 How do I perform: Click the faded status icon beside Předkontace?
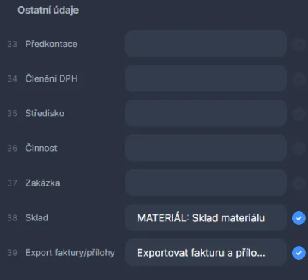tap(299, 45)
